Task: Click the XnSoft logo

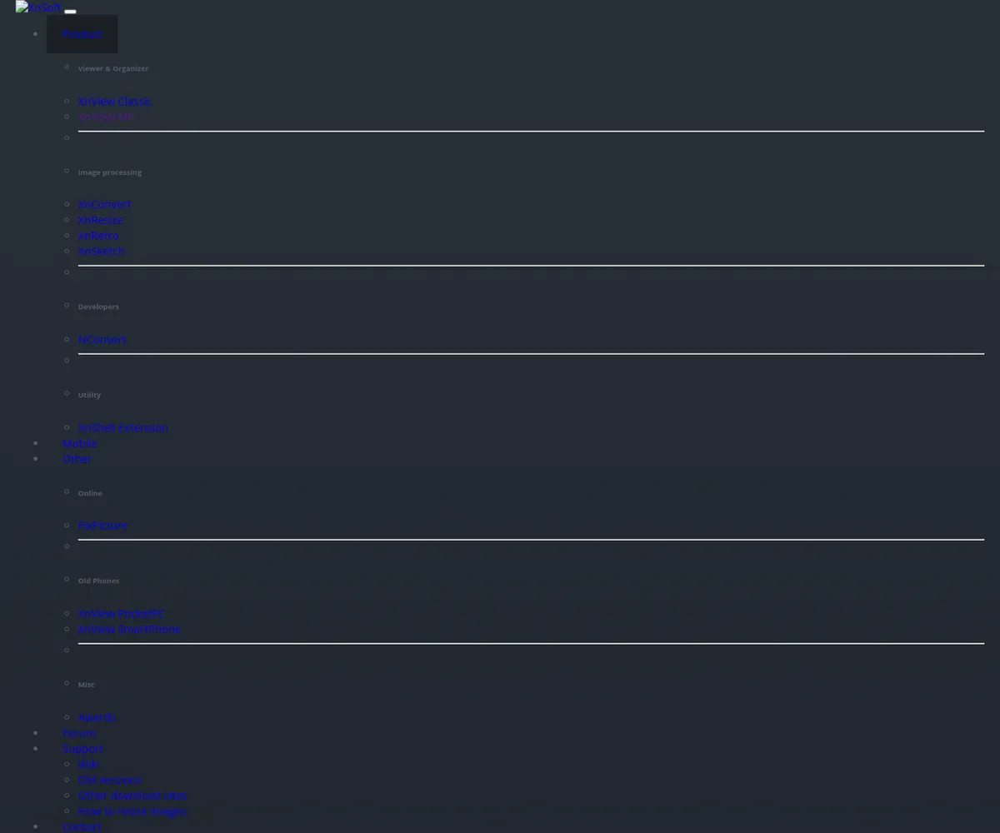Action: click(38, 7)
